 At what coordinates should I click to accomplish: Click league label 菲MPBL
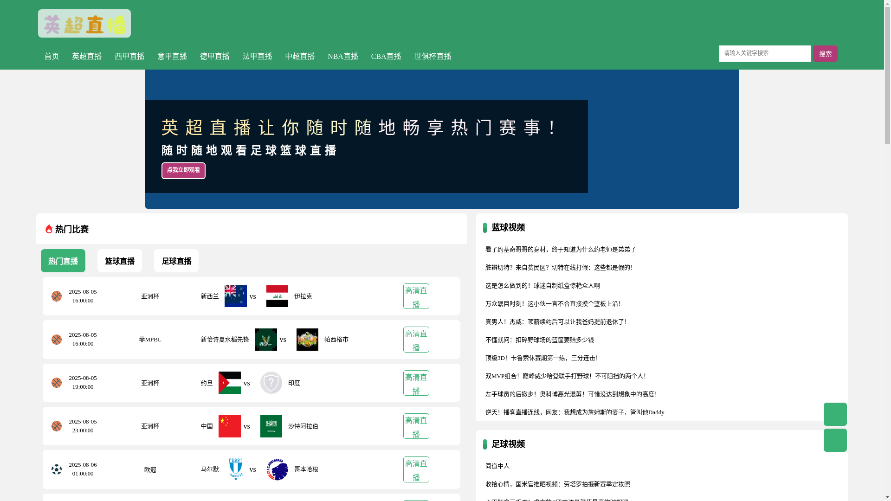click(x=150, y=340)
